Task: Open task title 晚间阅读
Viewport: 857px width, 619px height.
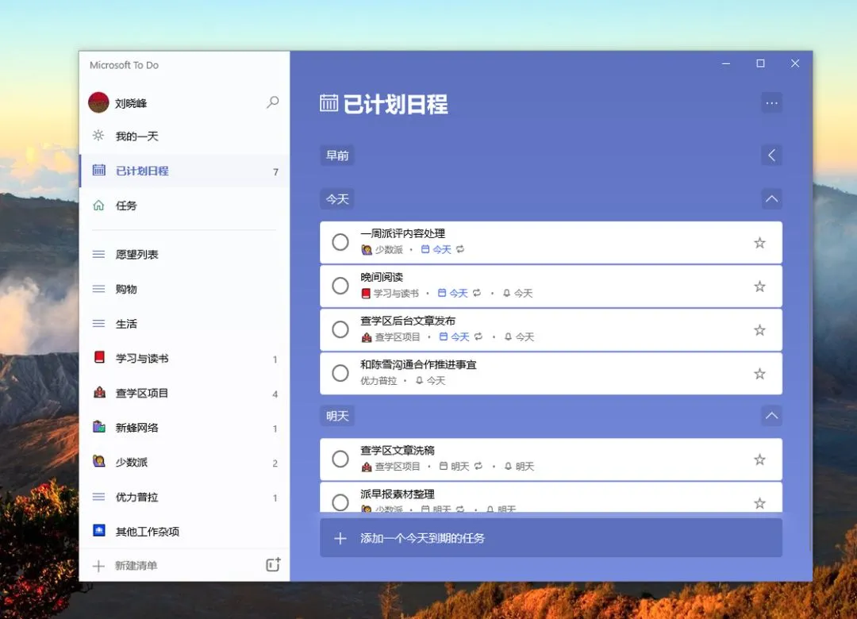Action: point(382,277)
